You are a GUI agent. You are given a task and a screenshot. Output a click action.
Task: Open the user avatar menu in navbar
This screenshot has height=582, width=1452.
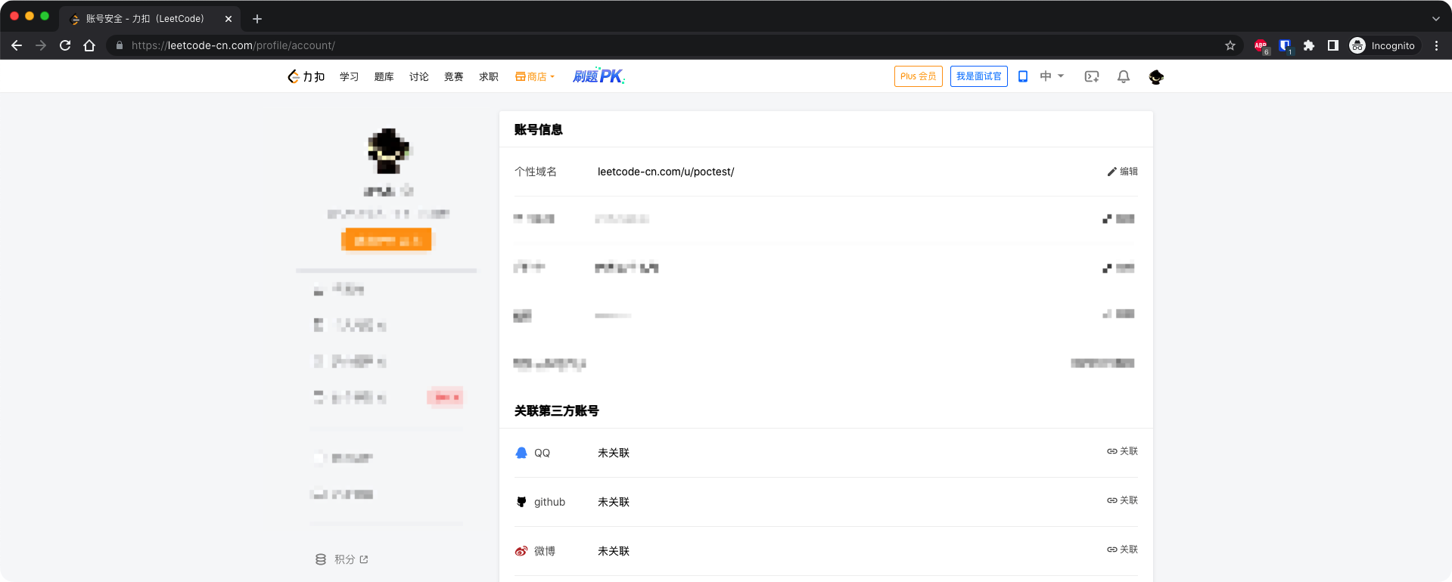pos(1155,76)
